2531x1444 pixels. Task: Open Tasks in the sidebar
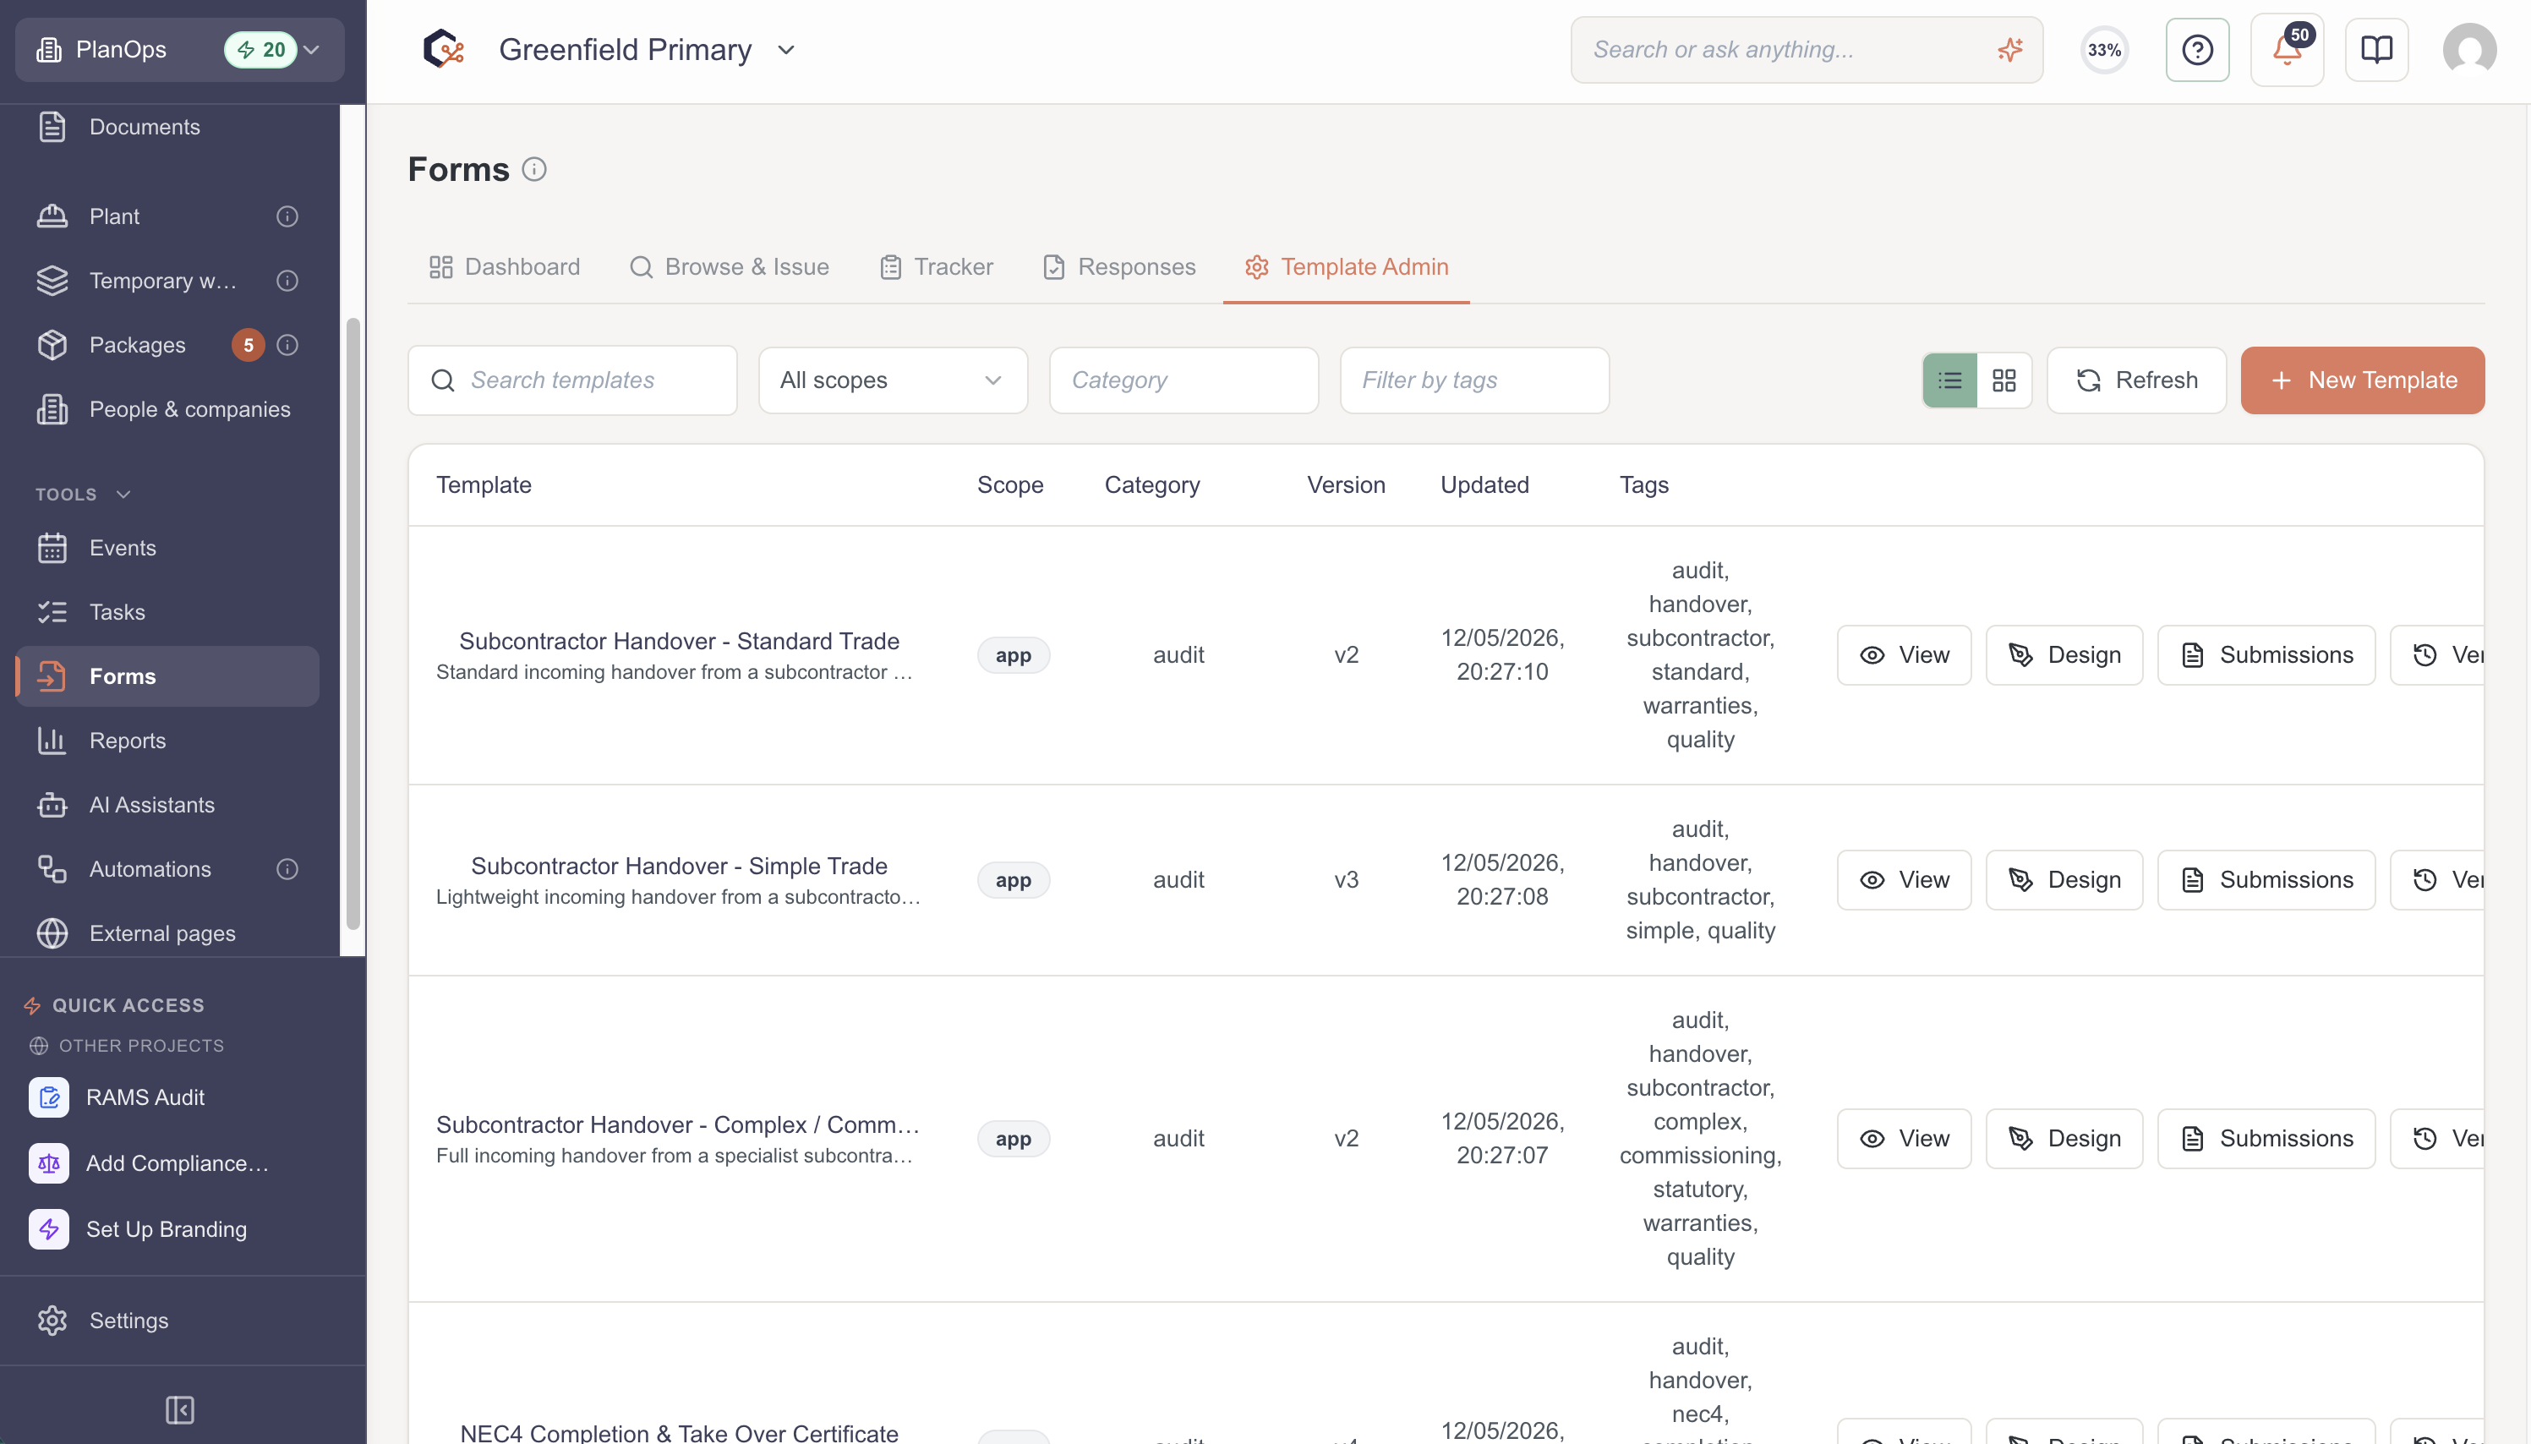(168, 612)
